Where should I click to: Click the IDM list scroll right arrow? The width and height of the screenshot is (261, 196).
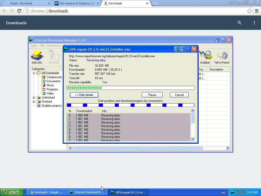228,148
